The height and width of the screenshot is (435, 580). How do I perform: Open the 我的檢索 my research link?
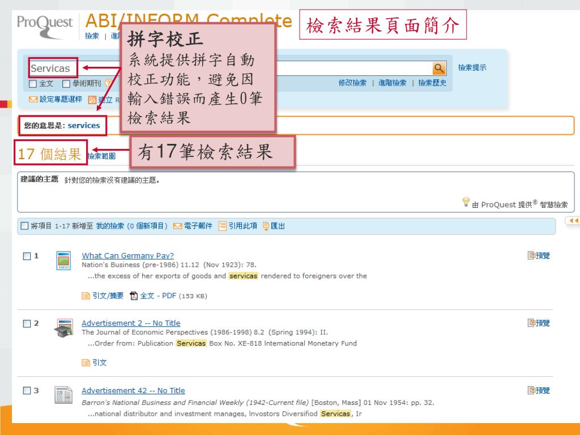click(110, 226)
